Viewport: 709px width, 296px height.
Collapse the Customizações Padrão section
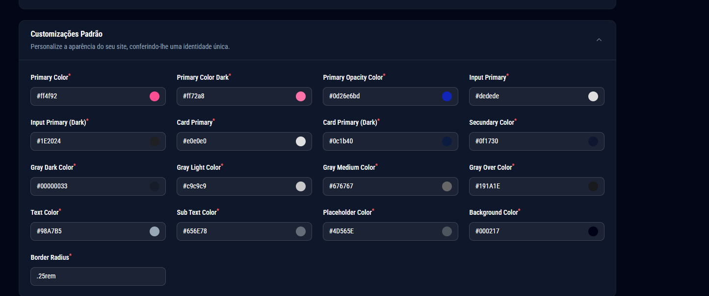[599, 40]
